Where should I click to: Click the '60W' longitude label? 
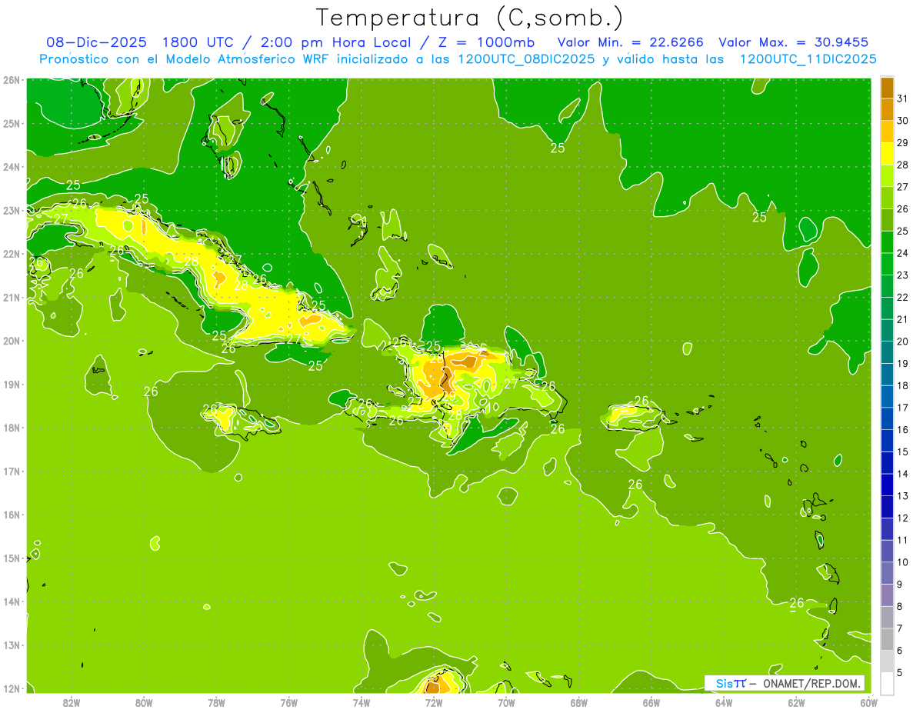(x=868, y=702)
